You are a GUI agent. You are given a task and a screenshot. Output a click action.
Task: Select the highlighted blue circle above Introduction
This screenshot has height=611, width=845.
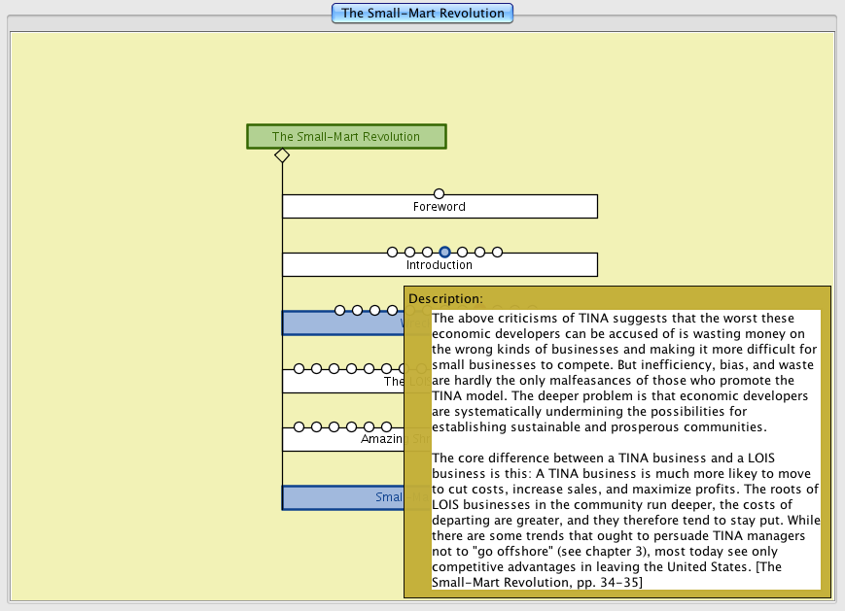click(444, 253)
